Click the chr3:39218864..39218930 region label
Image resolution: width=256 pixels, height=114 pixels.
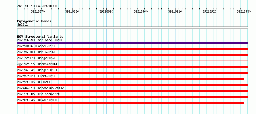pos(37,6)
